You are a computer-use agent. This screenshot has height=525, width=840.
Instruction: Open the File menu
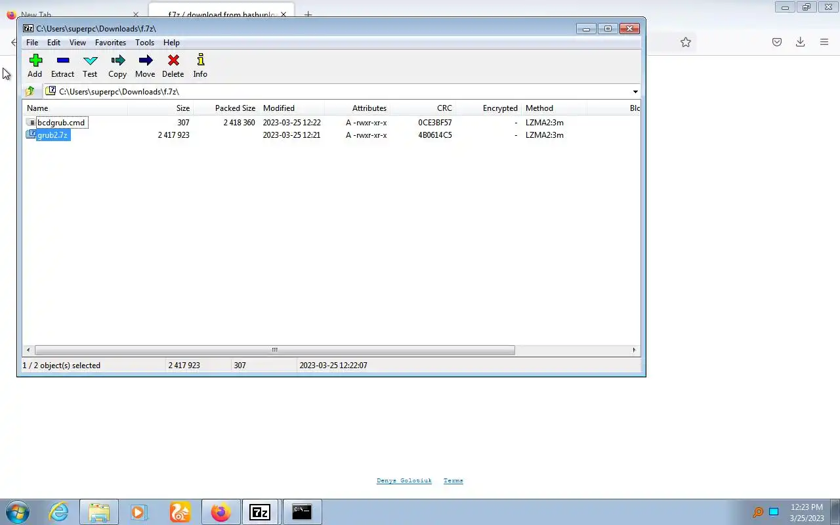32,43
